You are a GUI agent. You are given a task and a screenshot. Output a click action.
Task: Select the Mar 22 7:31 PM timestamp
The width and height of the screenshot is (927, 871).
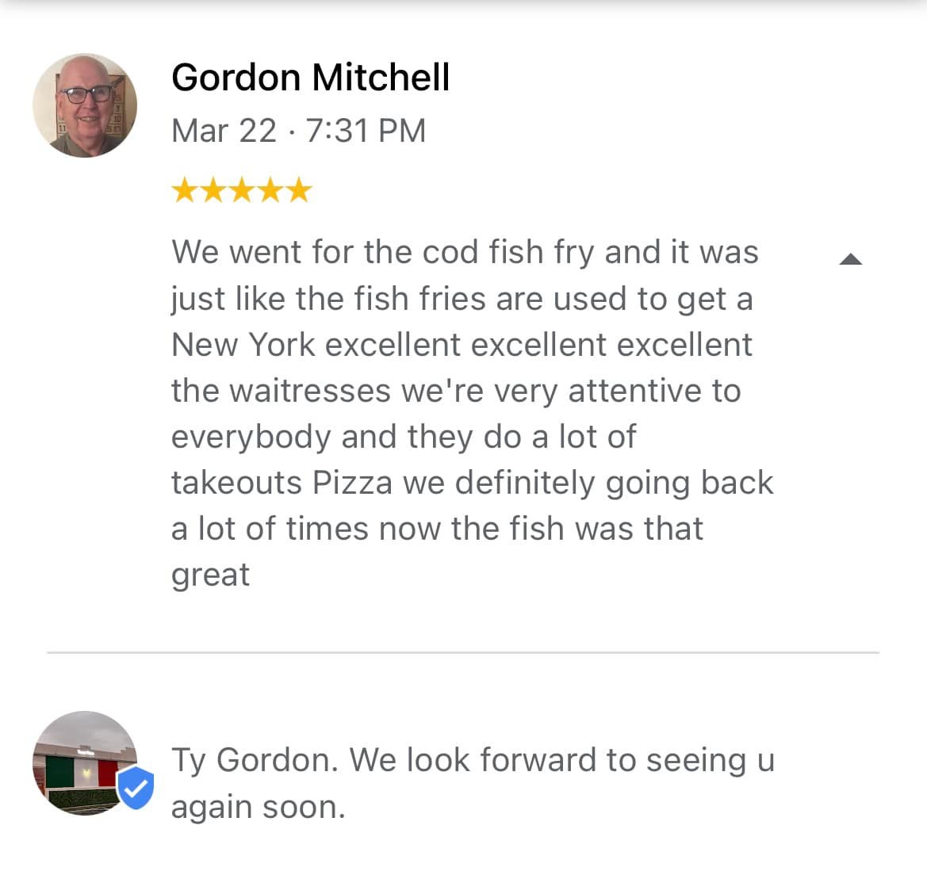[298, 131]
